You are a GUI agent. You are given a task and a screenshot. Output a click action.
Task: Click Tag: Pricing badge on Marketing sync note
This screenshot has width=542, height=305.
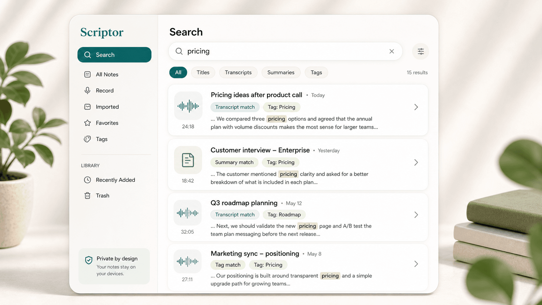pyautogui.click(x=268, y=265)
